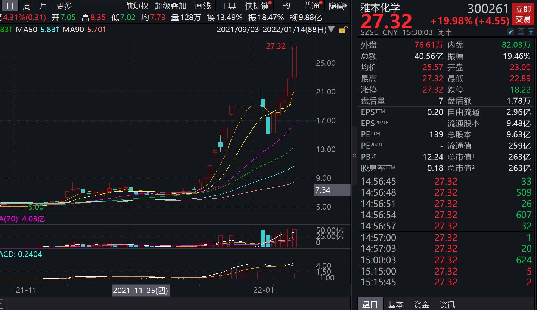The width and height of the screenshot is (537, 310).
Task: Click the 7.34 crosshair price label
Action: [332, 190]
